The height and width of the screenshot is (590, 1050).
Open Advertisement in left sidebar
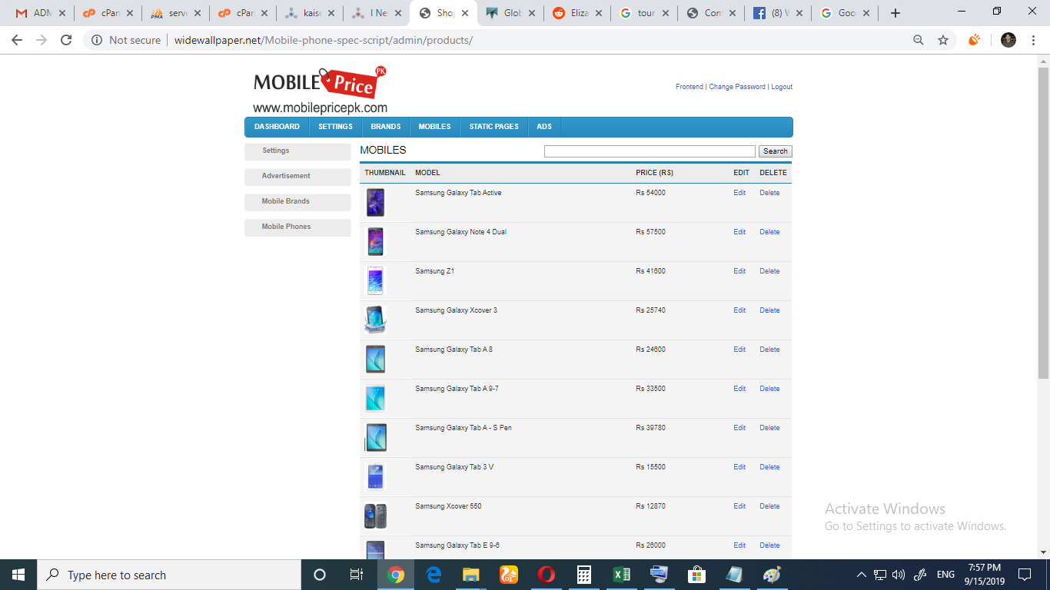click(297, 177)
